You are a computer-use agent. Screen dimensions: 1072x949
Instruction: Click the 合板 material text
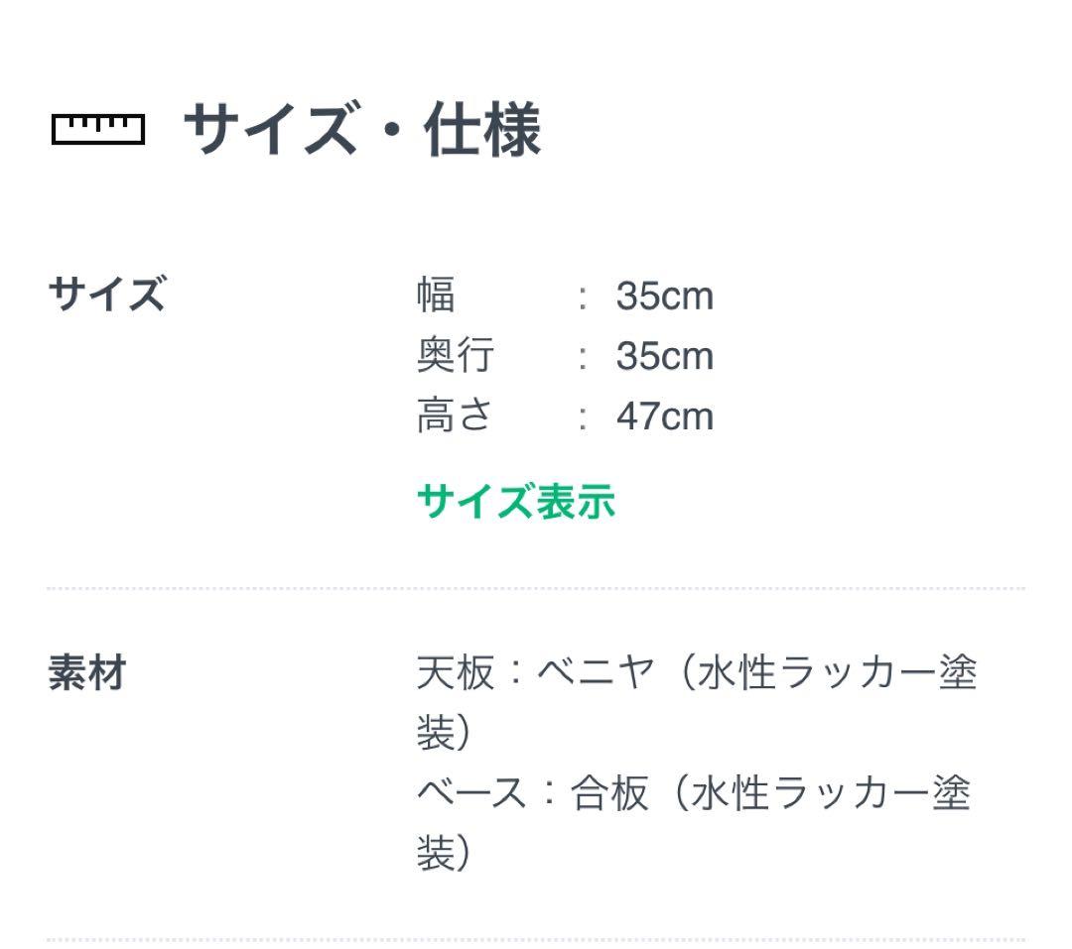click(x=608, y=793)
